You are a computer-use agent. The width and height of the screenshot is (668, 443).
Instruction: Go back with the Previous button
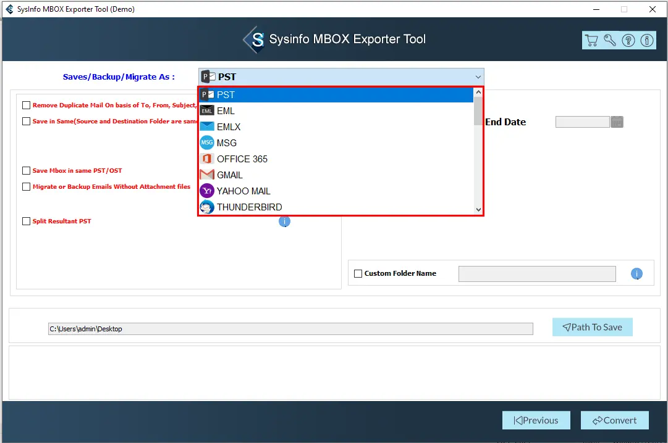536,420
